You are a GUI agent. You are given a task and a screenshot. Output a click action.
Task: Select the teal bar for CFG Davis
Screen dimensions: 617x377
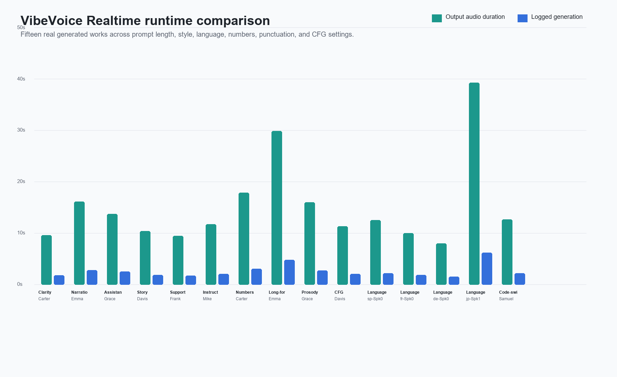(342, 255)
